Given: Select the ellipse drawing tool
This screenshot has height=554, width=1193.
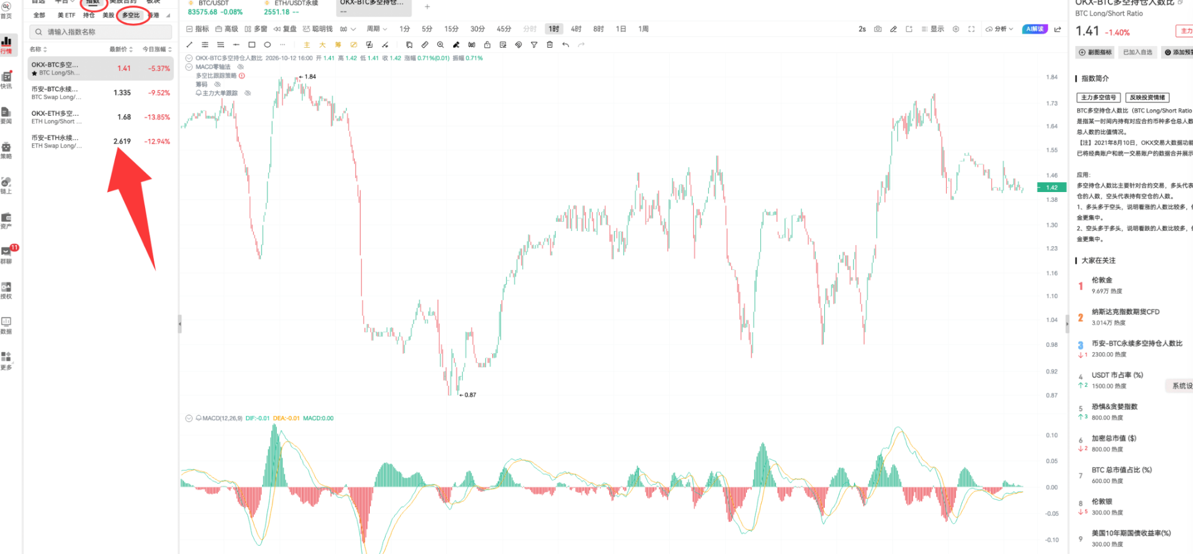Looking at the screenshot, I should (267, 45).
